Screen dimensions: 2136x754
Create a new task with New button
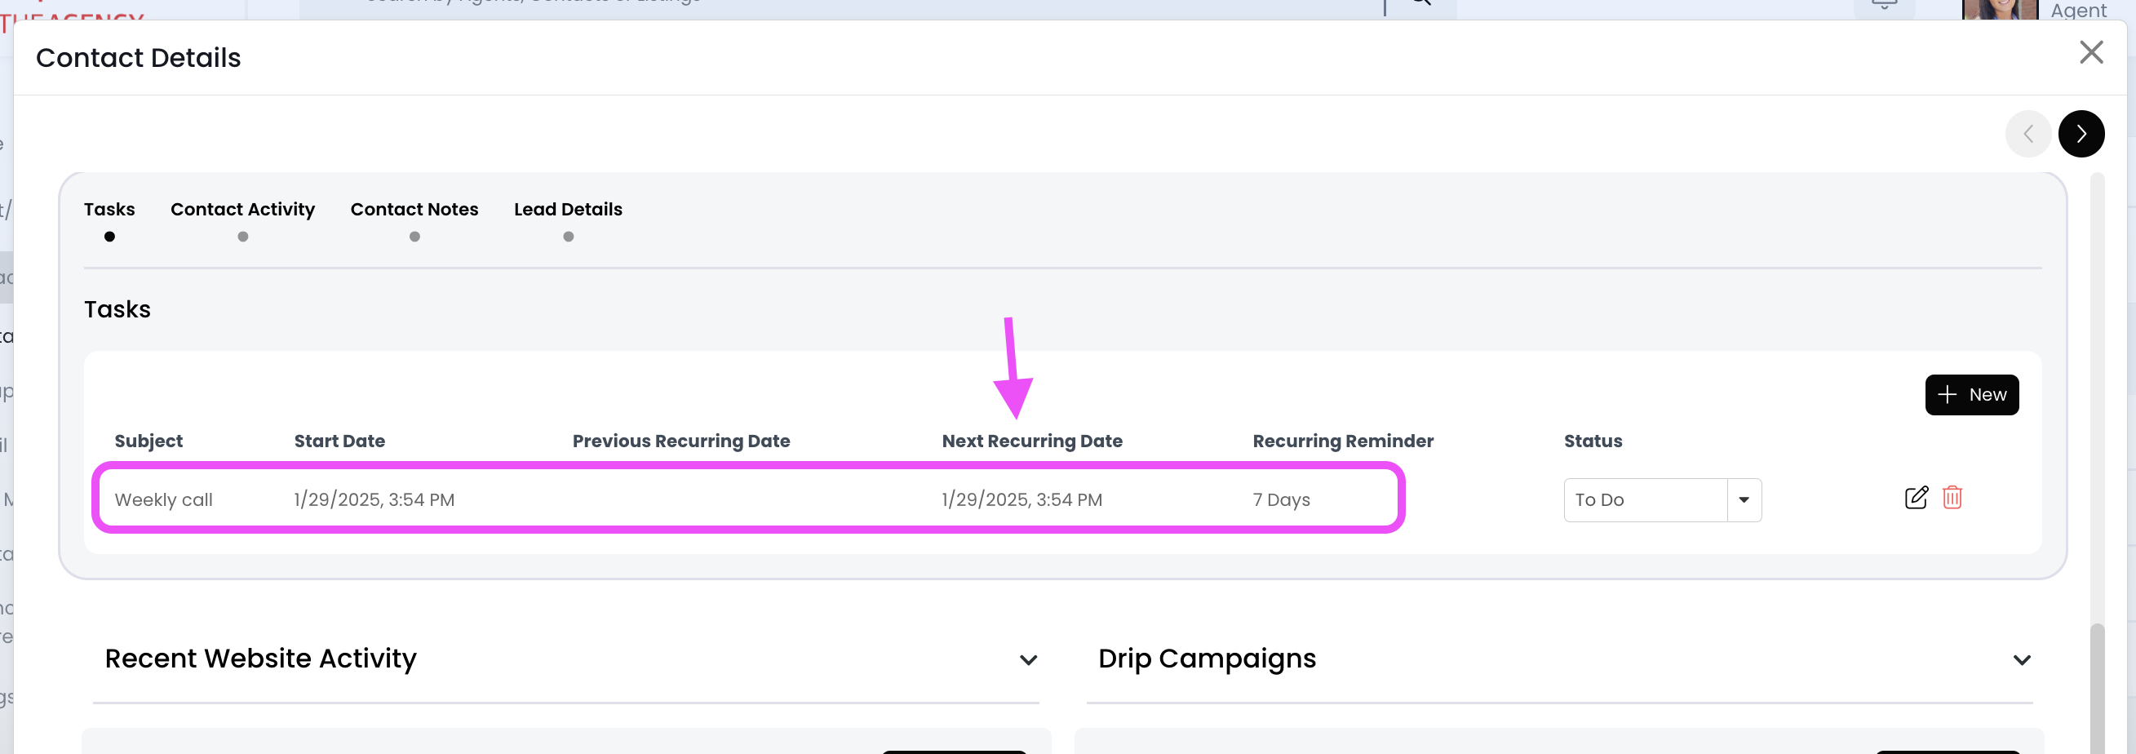(x=1971, y=395)
